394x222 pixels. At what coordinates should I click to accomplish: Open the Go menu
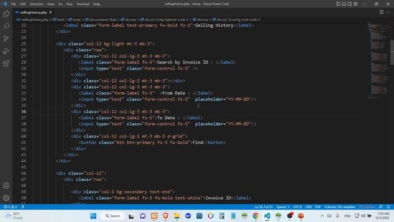pos(60,4)
